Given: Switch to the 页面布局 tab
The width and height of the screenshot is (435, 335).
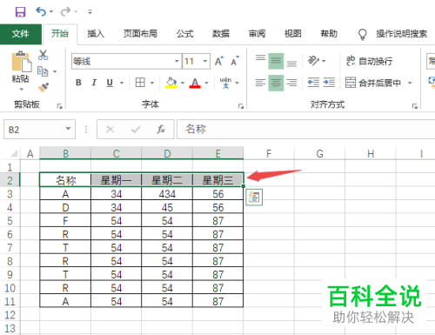Looking at the screenshot, I should coord(140,34).
